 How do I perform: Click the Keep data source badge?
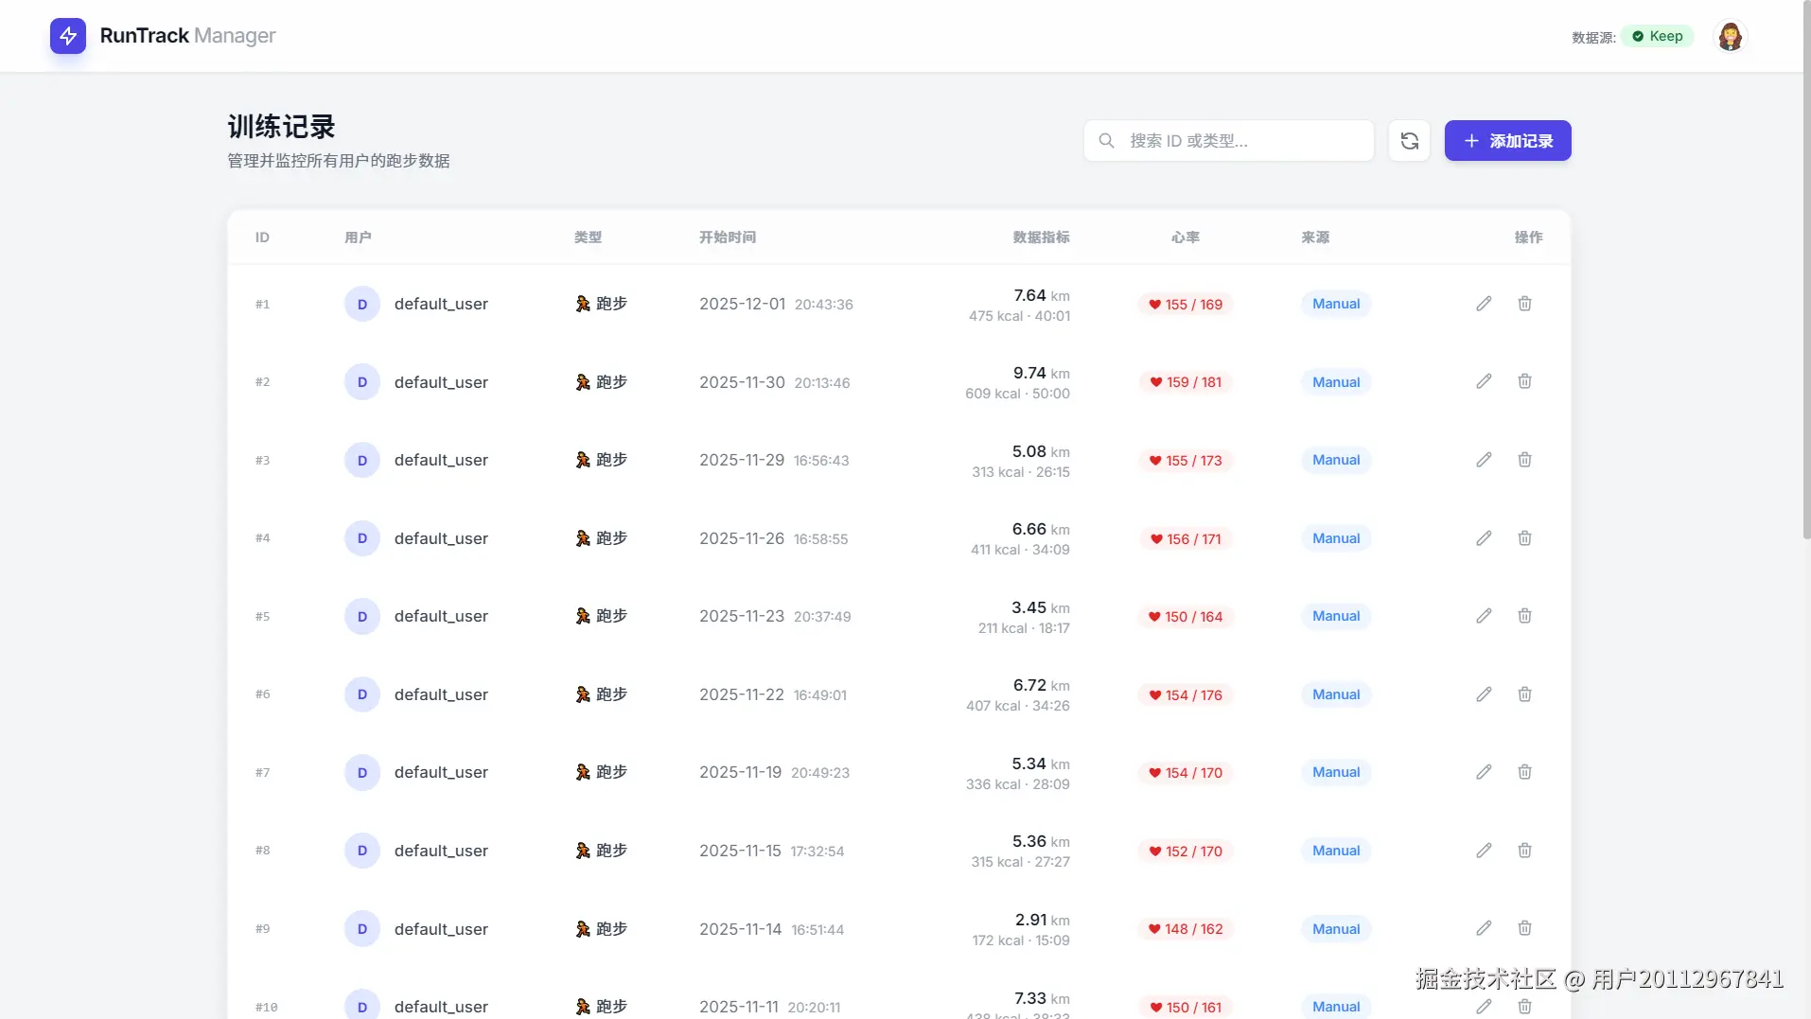click(1657, 36)
